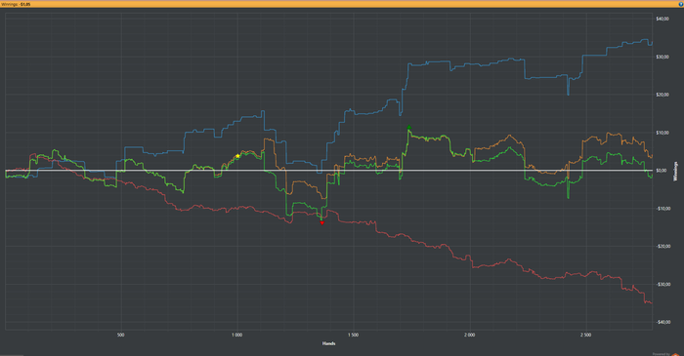The width and height of the screenshot is (684, 356).
Task: Click the '1 000' hands axis label
Action: pos(236,336)
